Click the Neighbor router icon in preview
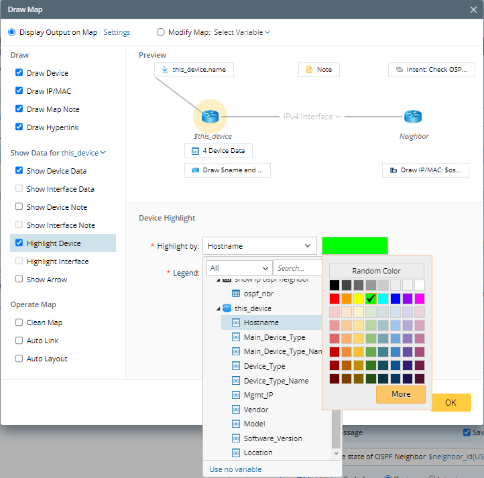 tap(413, 117)
